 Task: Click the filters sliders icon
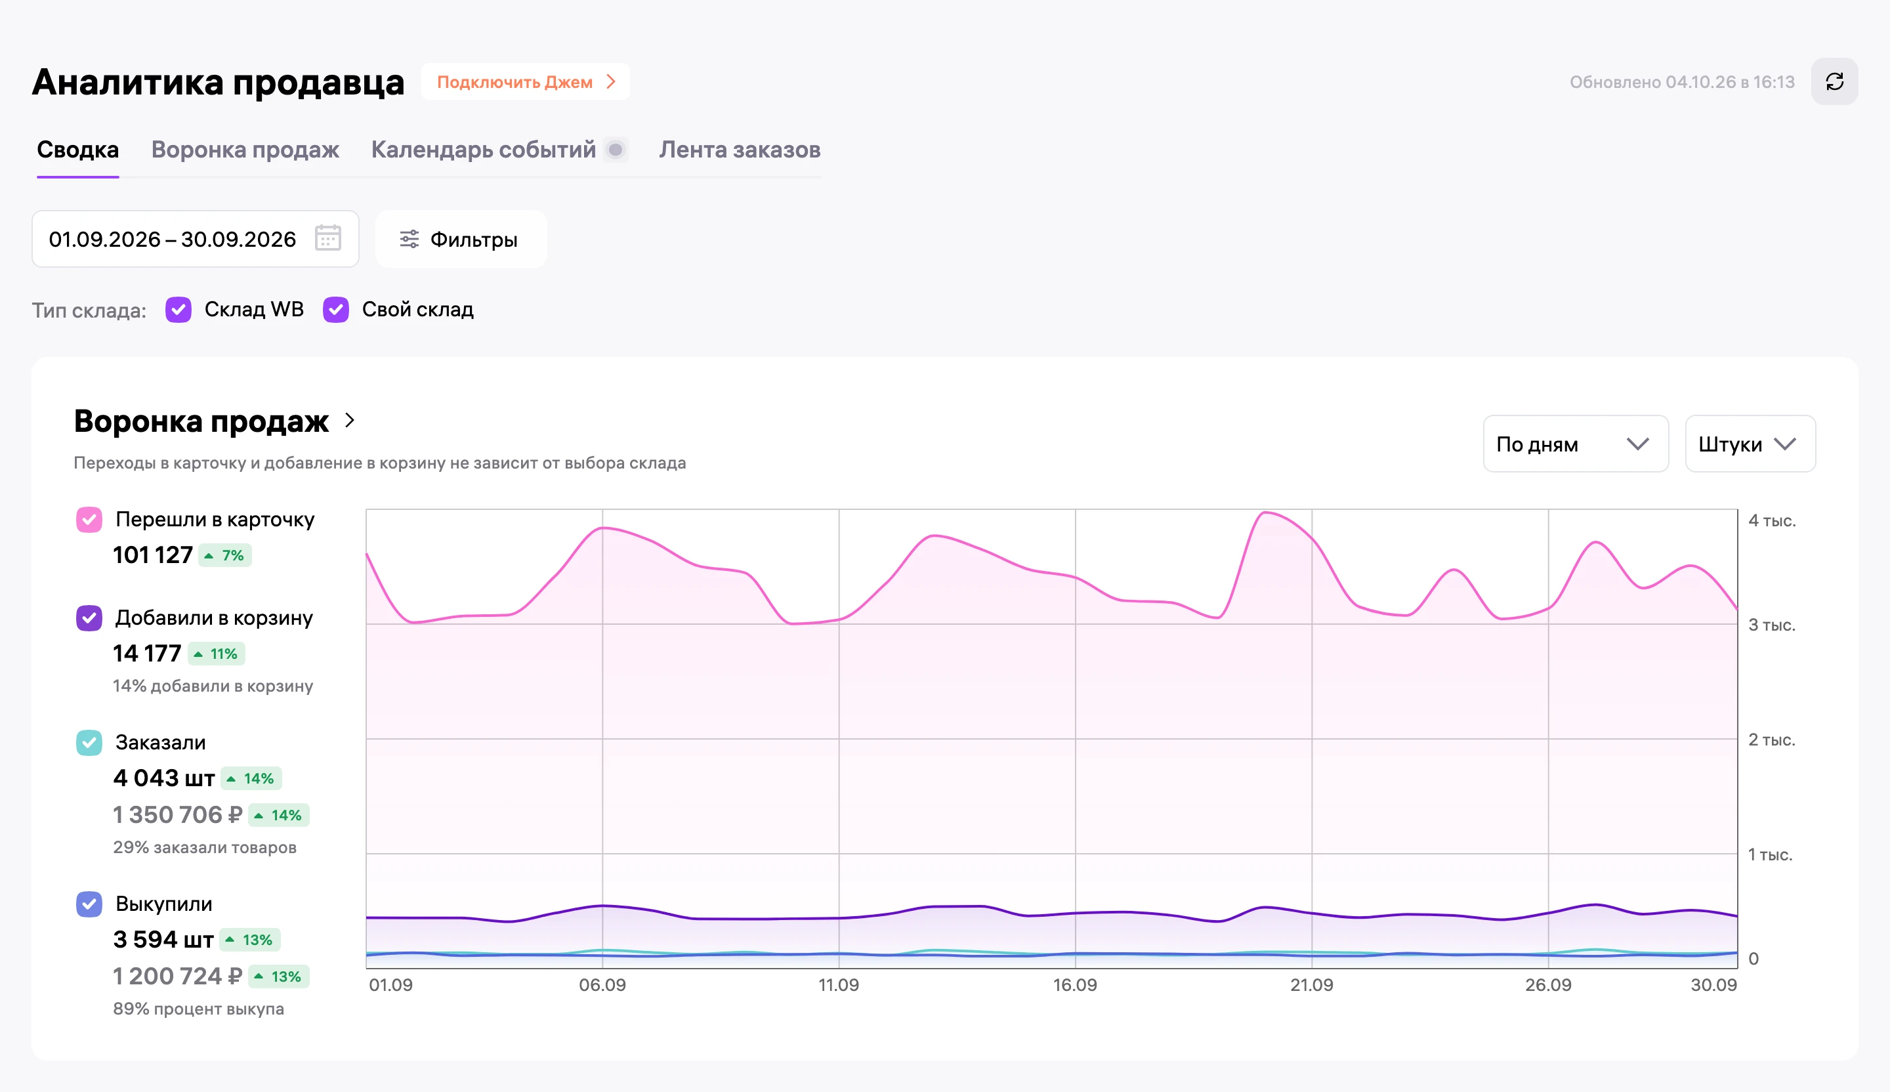click(409, 240)
